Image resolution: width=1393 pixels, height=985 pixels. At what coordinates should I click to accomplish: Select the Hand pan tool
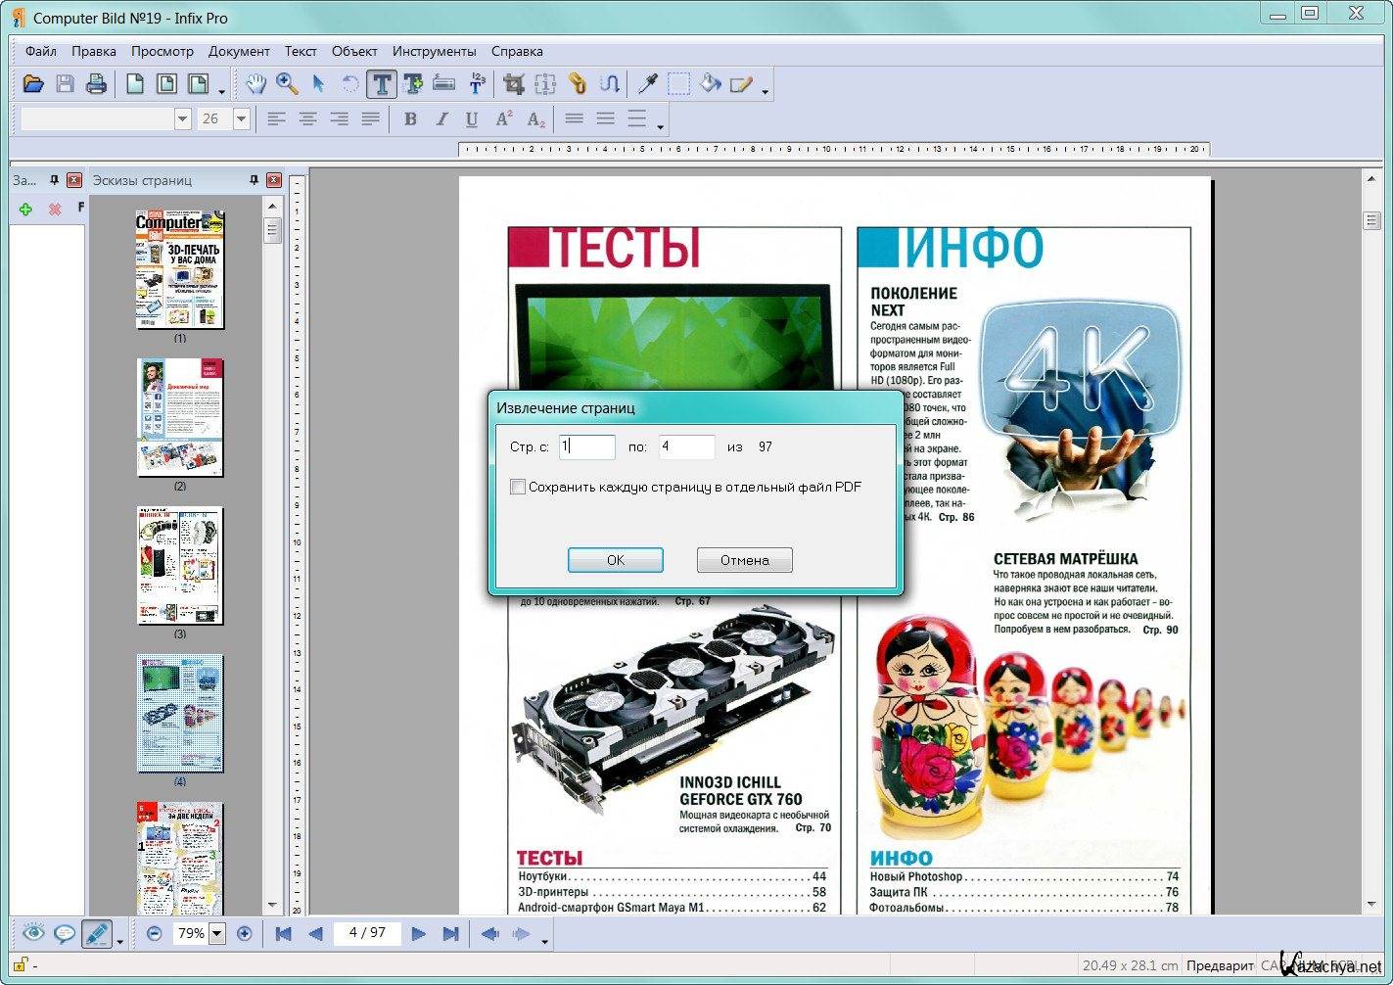coord(255,84)
